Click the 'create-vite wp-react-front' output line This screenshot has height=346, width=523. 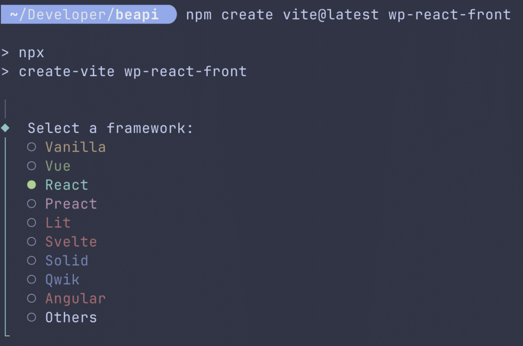tap(133, 72)
